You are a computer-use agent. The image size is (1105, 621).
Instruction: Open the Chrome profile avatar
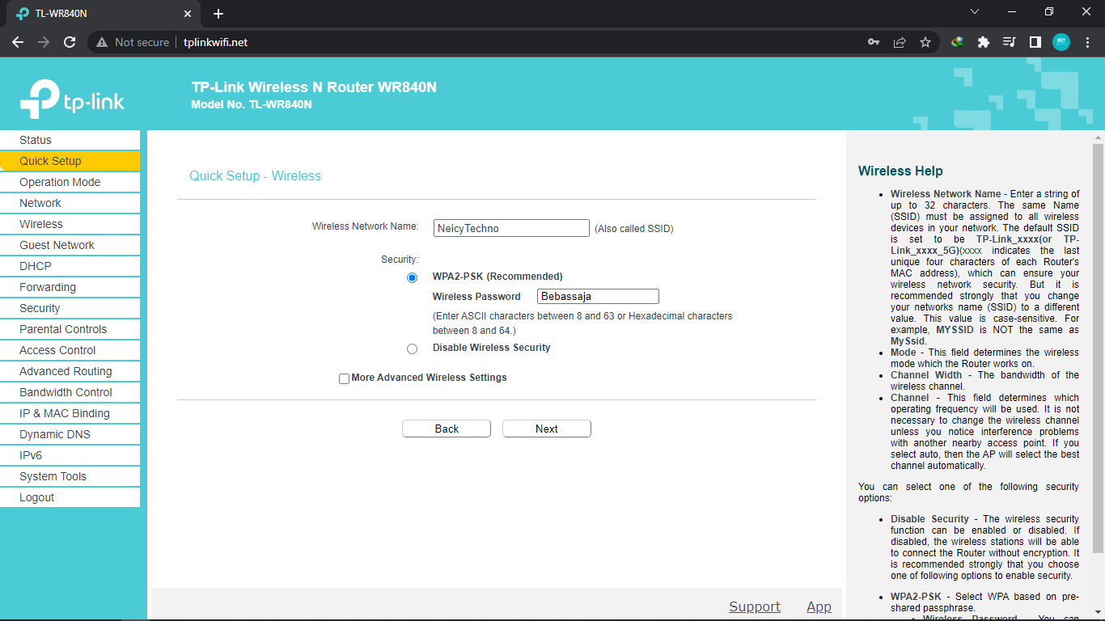[1061, 42]
